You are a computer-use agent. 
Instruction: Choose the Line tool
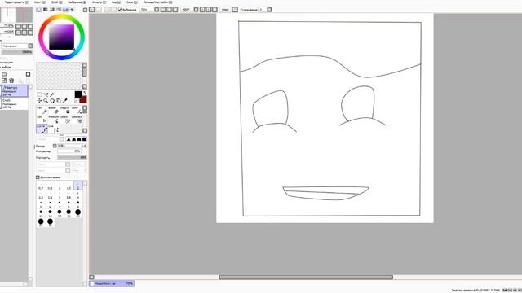[x=54, y=129]
